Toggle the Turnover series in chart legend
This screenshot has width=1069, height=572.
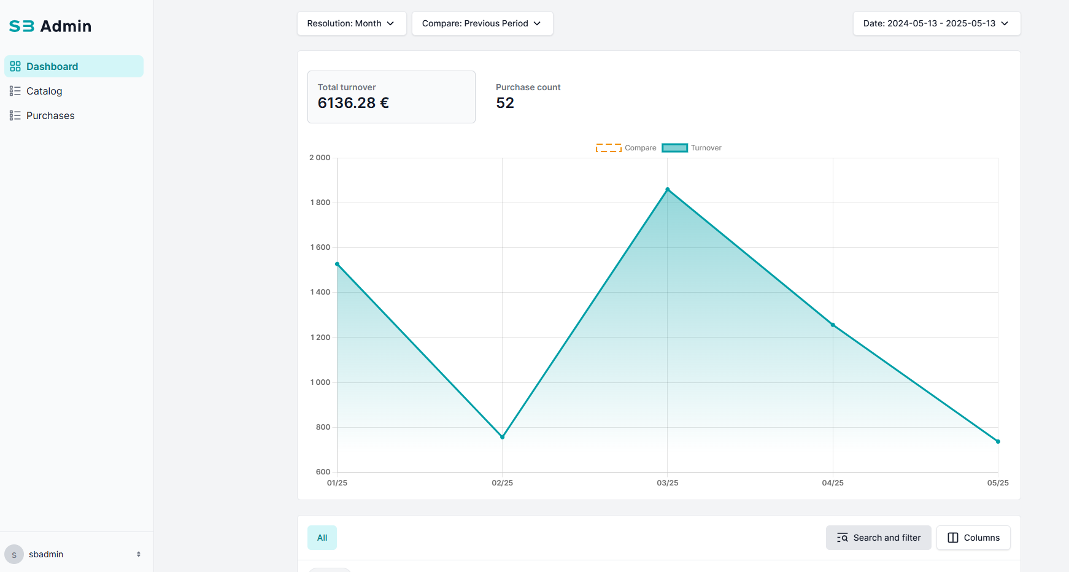click(x=692, y=148)
